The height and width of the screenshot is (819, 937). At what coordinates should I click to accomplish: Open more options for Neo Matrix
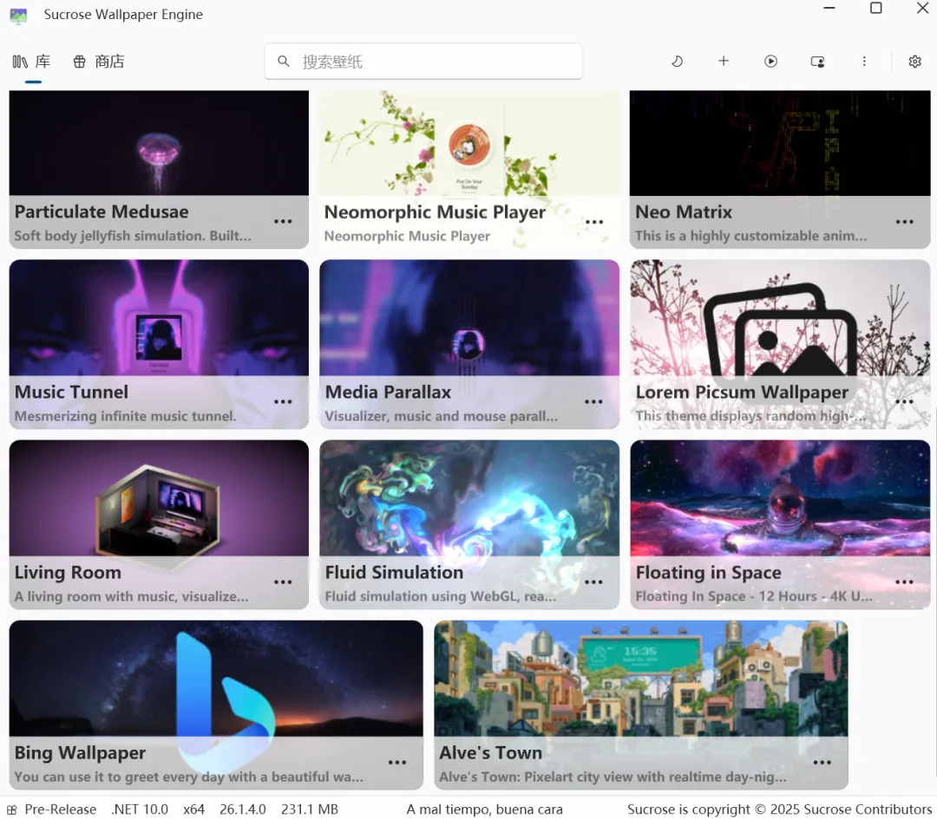click(904, 222)
